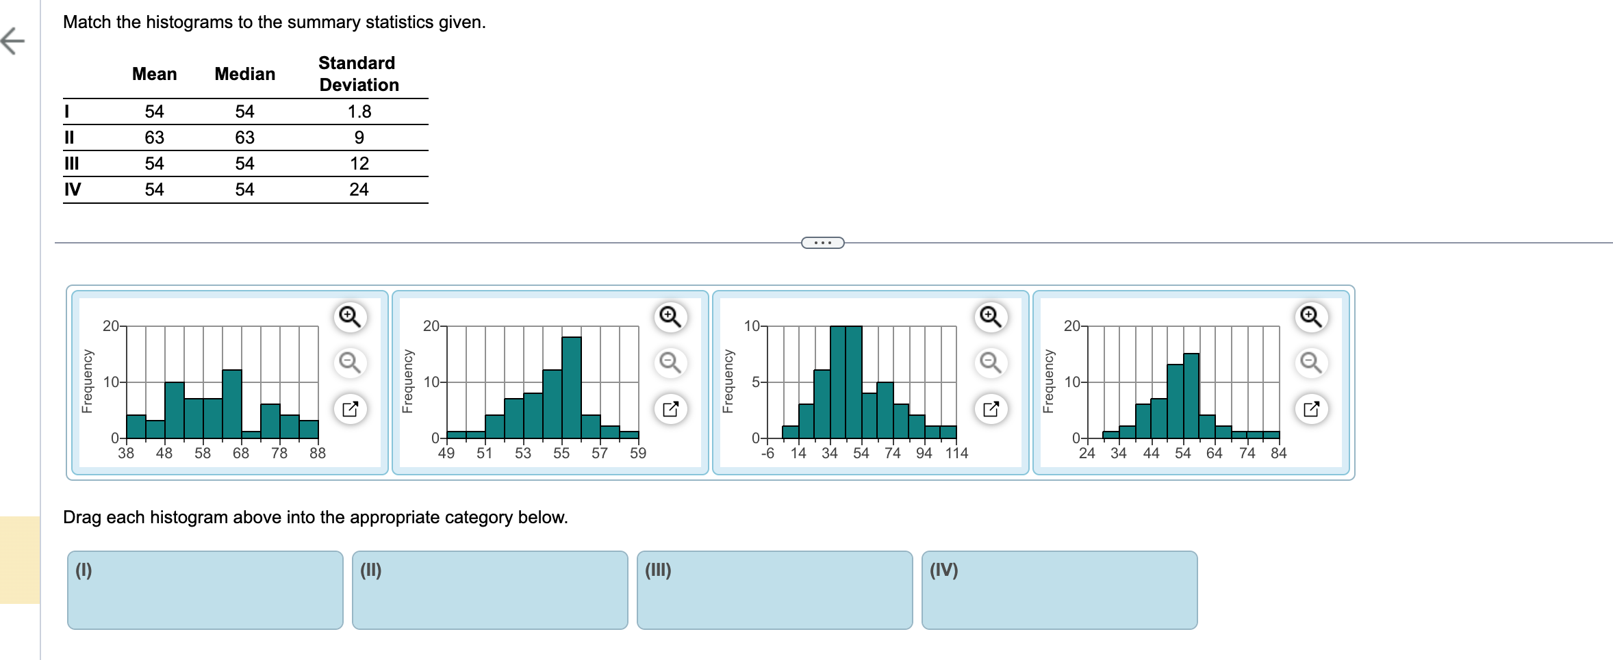The height and width of the screenshot is (660, 1613).
Task: Click the zoom-out magnifier on the second histogram
Action: [669, 362]
